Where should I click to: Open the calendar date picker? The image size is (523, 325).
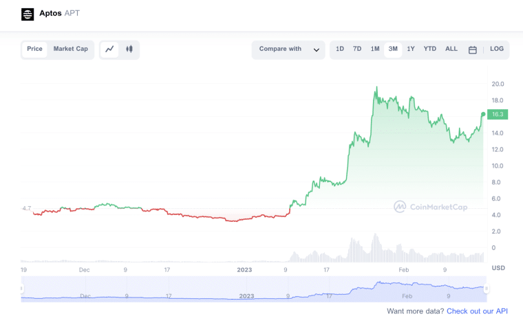coord(472,50)
